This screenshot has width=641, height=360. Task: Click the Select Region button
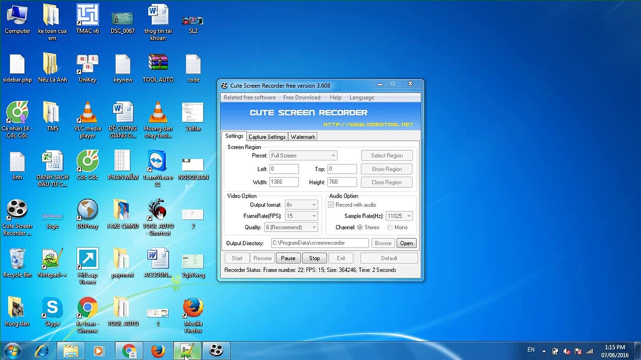tap(387, 155)
